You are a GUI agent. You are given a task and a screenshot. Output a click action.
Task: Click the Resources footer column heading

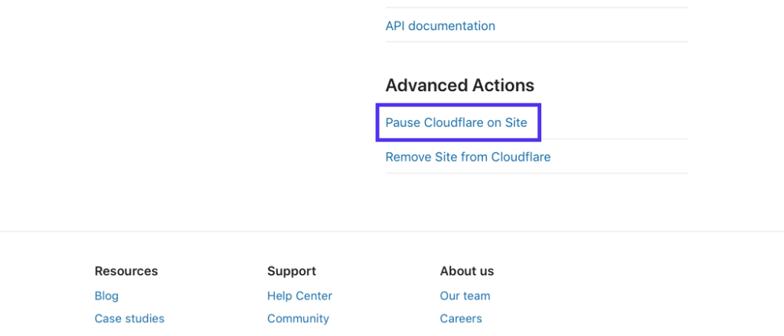[126, 271]
